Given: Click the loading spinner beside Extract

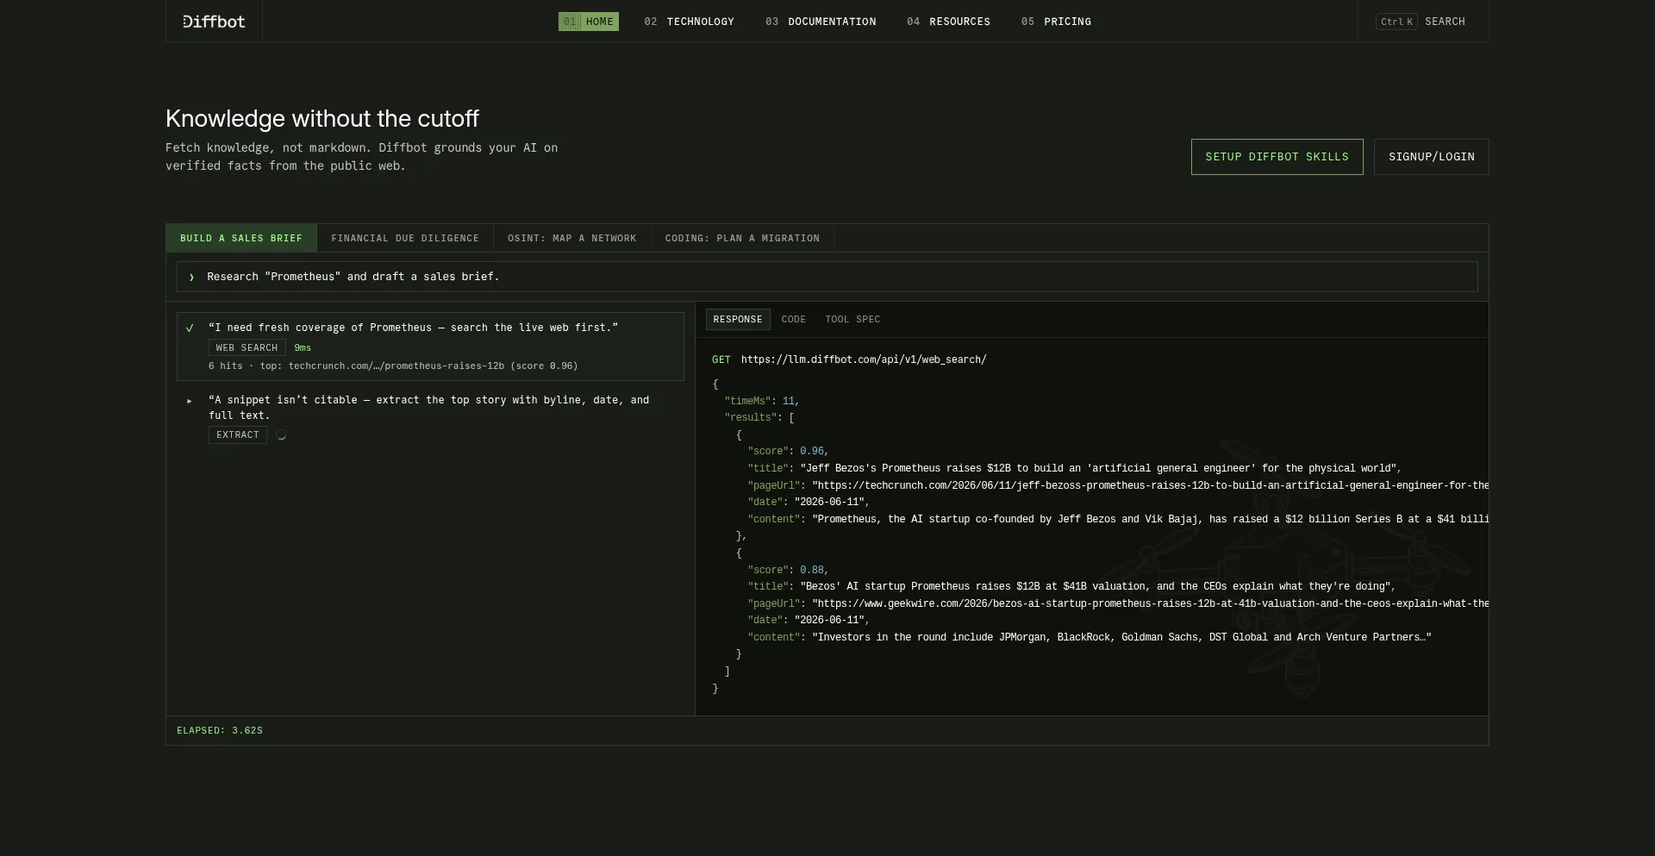Looking at the screenshot, I should [x=281, y=435].
